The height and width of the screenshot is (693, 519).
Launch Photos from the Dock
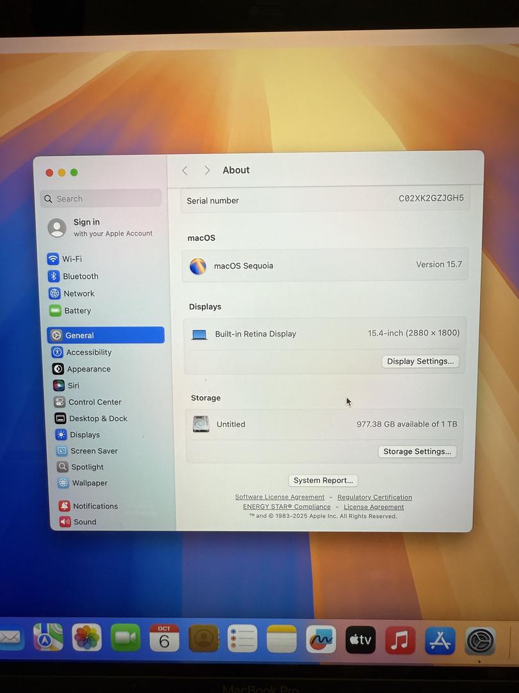click(x=86, y=638)
